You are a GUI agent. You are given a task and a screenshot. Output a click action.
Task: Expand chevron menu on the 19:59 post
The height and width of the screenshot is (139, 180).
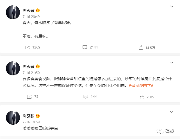click(x=172, y=112)
